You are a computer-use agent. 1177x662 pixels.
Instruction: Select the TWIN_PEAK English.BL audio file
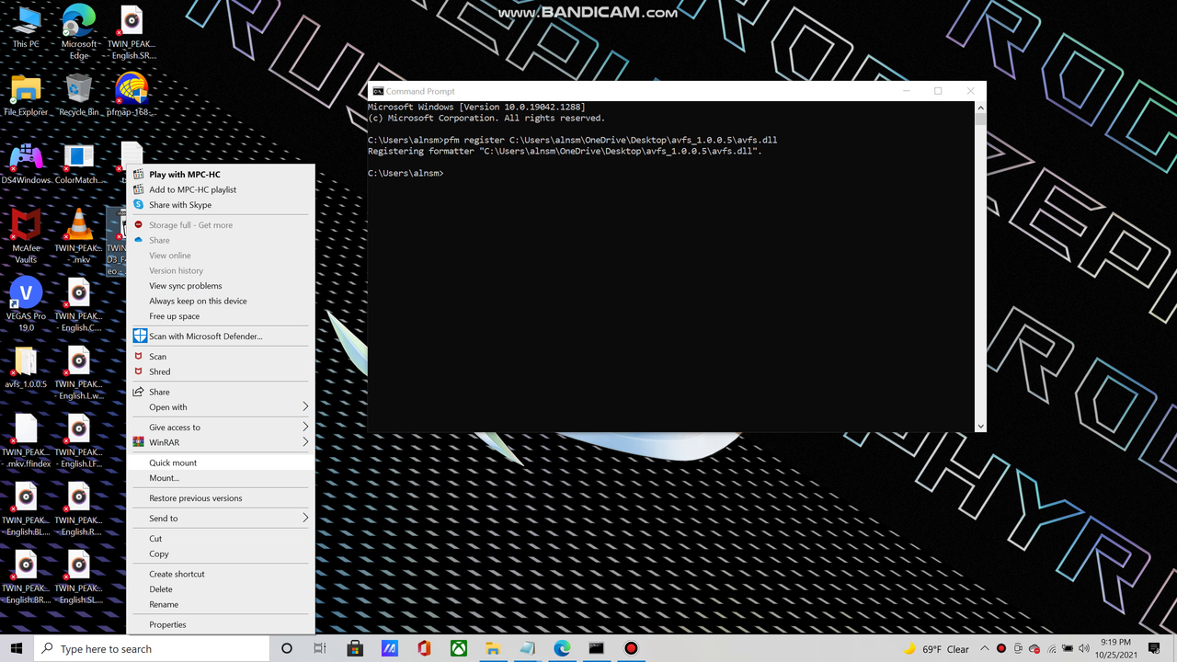26,508
